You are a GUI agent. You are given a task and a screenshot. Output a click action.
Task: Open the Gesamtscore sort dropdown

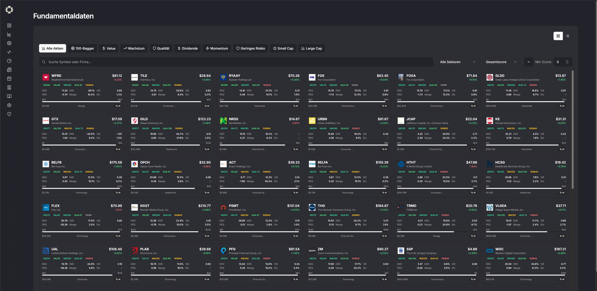pyautogui.click(x=501, y=62)
